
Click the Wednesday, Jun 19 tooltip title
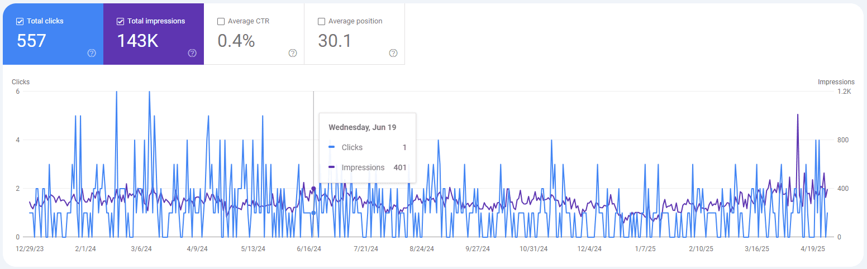[x=362, y=127]
